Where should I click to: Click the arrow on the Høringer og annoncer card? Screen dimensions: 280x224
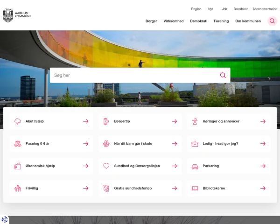[x=263, y=121]
